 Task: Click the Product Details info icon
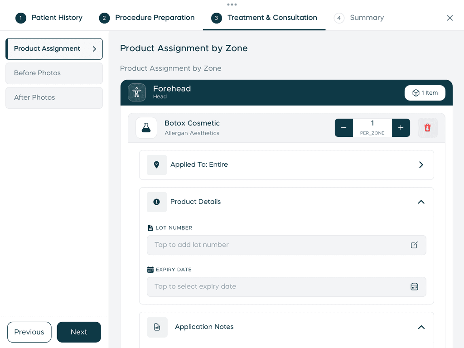click(x=156, y=202)
